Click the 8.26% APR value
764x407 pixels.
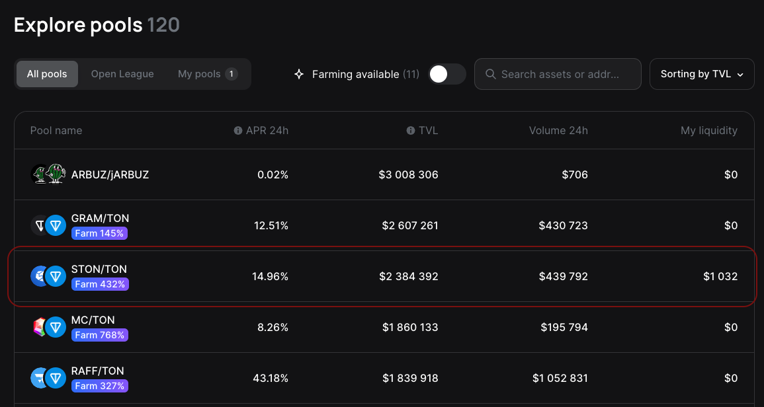273,327
